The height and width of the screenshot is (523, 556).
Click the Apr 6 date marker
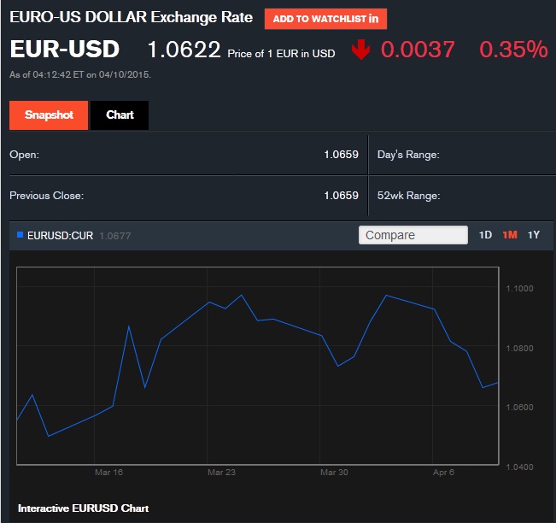click(442, 472)
